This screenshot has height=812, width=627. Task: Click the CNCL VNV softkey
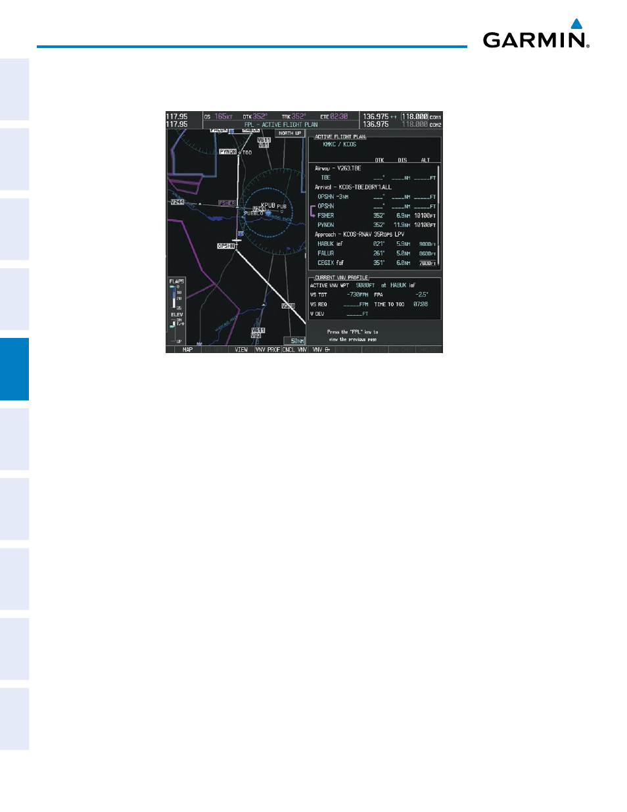tap(294, 350)
